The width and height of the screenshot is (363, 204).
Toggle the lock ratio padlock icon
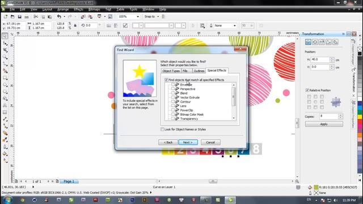(x=75, y=25)
